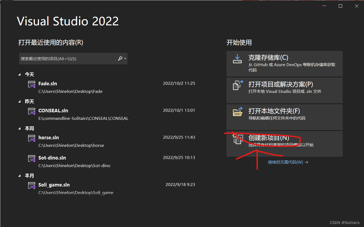This screenshot has width=364, height=227.
Task: Follow the 继续但无需代码(W) link
Action: pyautogui.click(x=288, y=162)
